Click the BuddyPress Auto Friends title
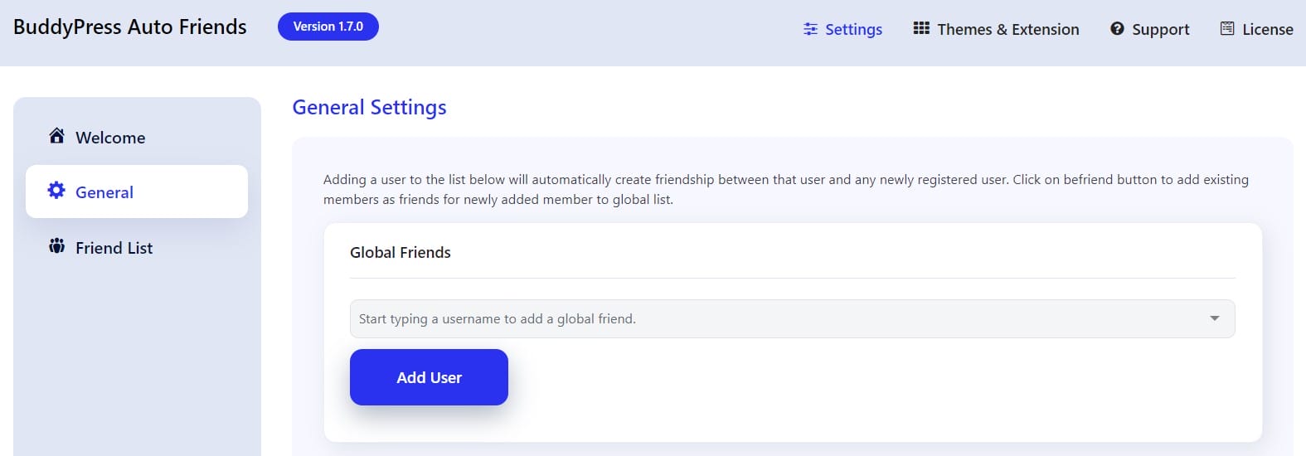1306x456 pixels. click(x=130, y=27)
